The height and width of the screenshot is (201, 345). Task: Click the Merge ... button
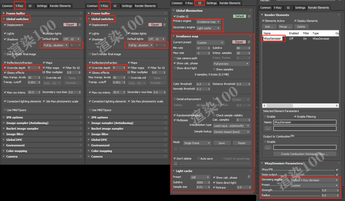(x=285, y=27)
